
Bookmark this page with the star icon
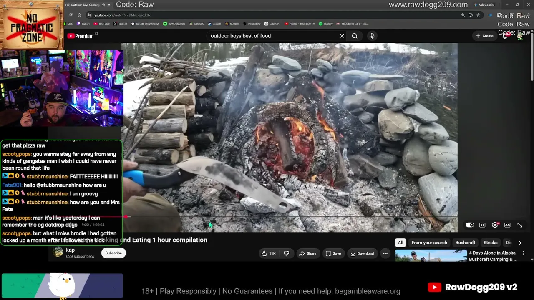click(x=478, y=15)
